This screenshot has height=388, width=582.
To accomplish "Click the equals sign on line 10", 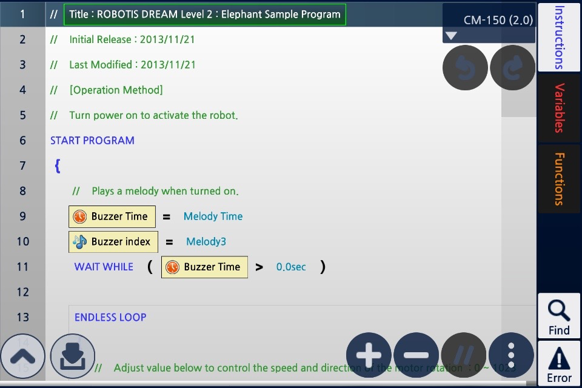I will [169, 242].
